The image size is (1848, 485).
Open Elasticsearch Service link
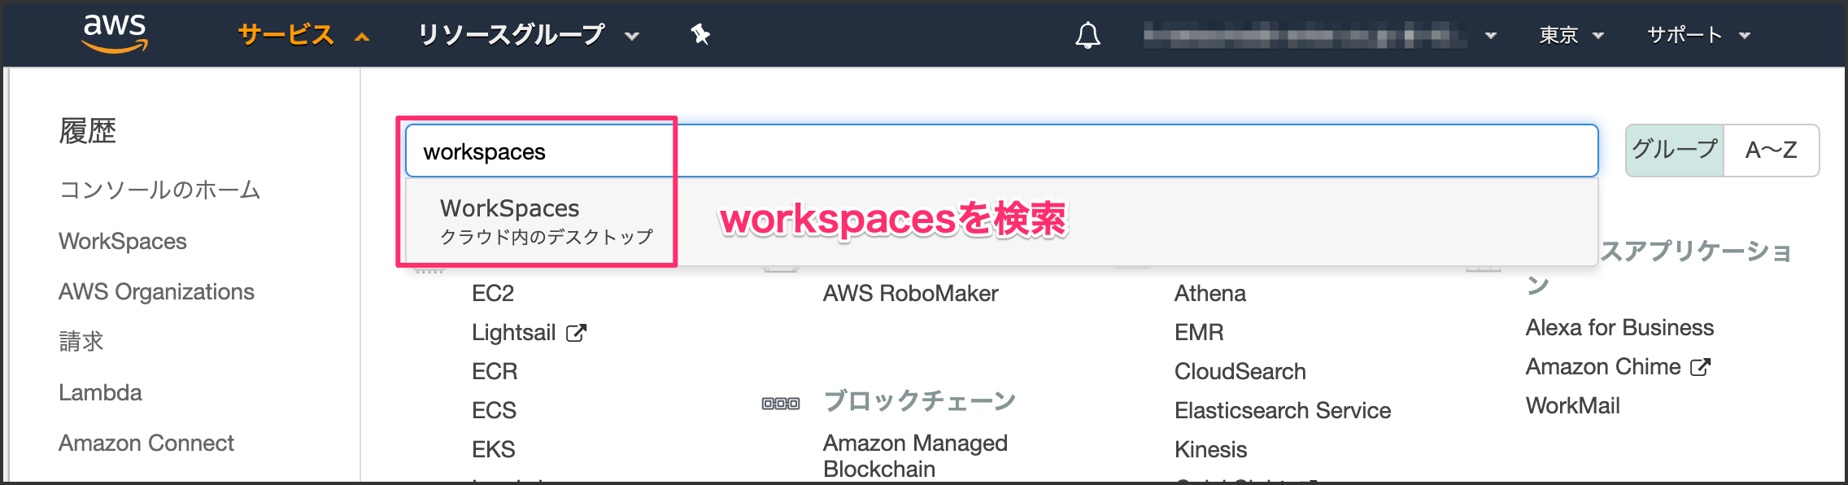(1282, 411)
